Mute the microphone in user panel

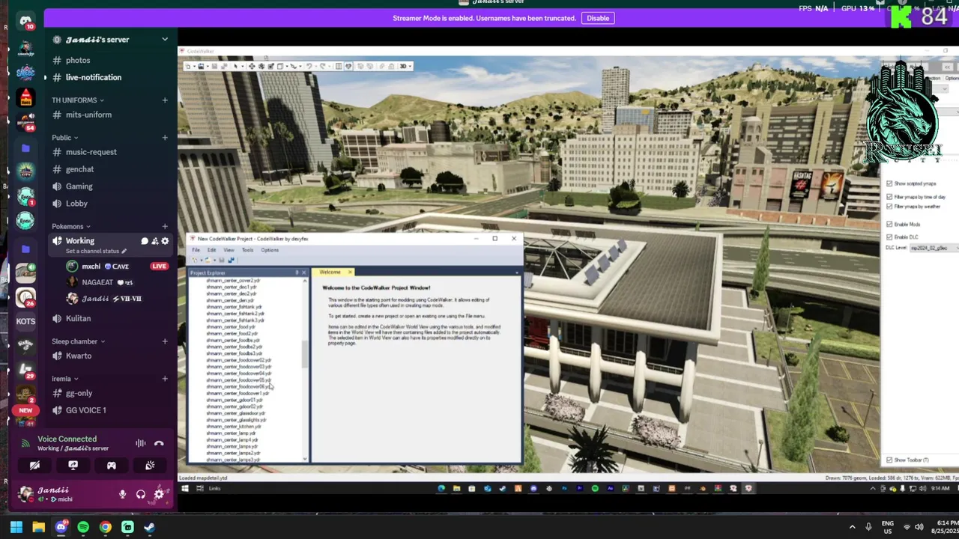(122, 494)
